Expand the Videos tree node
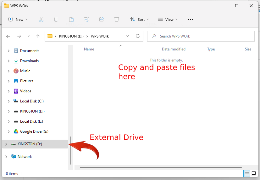Image resolution: width=260 pixels, height=180 pixels. [x=8, y=91]
